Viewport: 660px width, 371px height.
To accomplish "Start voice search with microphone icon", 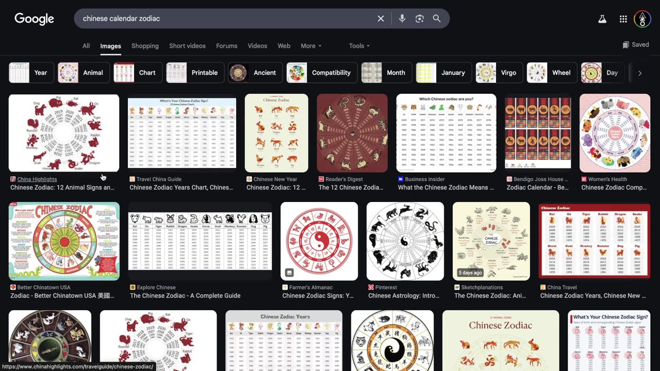I will point(402,19).
